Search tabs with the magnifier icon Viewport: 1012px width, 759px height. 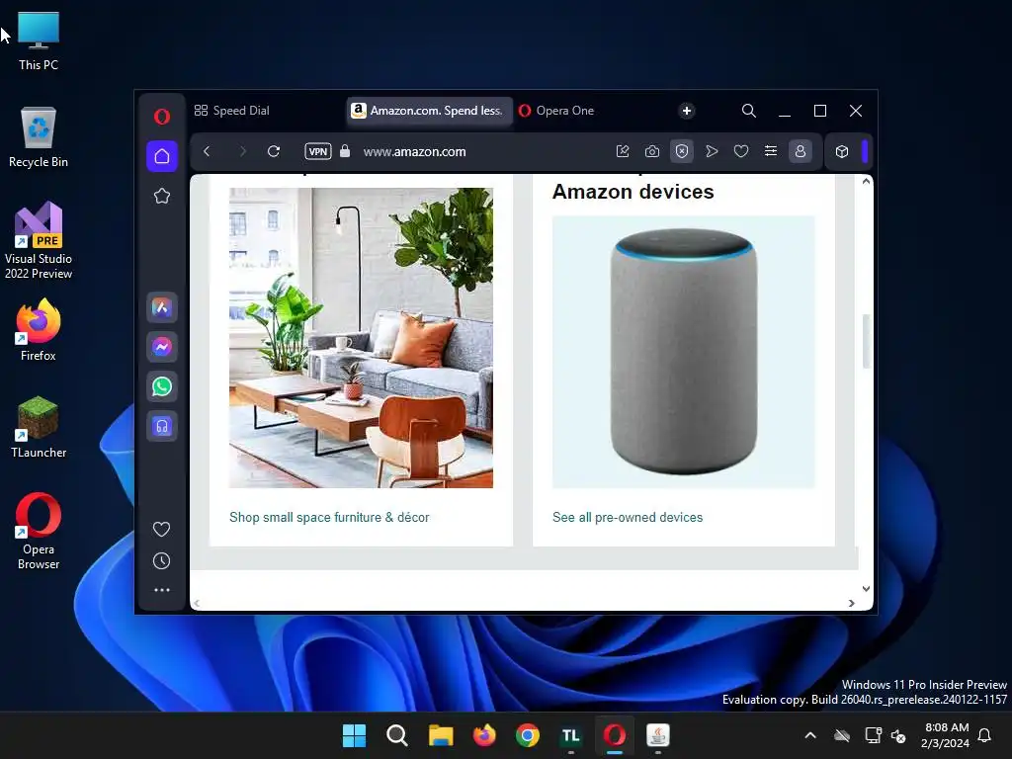749,111
